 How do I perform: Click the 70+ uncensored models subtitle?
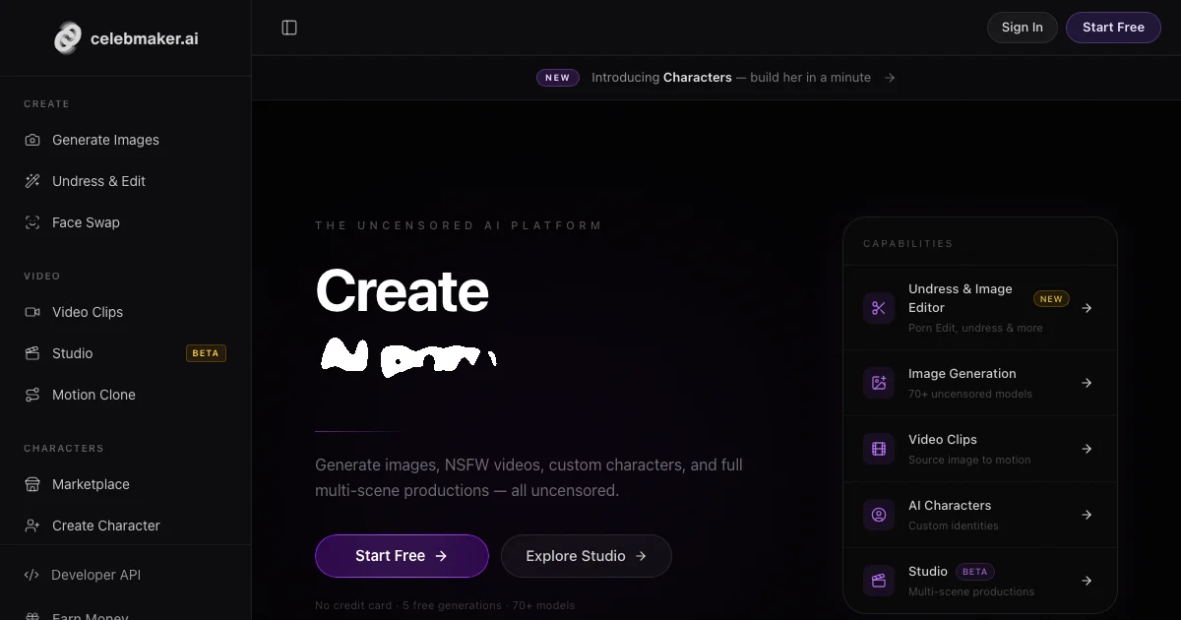(x=970, y=394)
